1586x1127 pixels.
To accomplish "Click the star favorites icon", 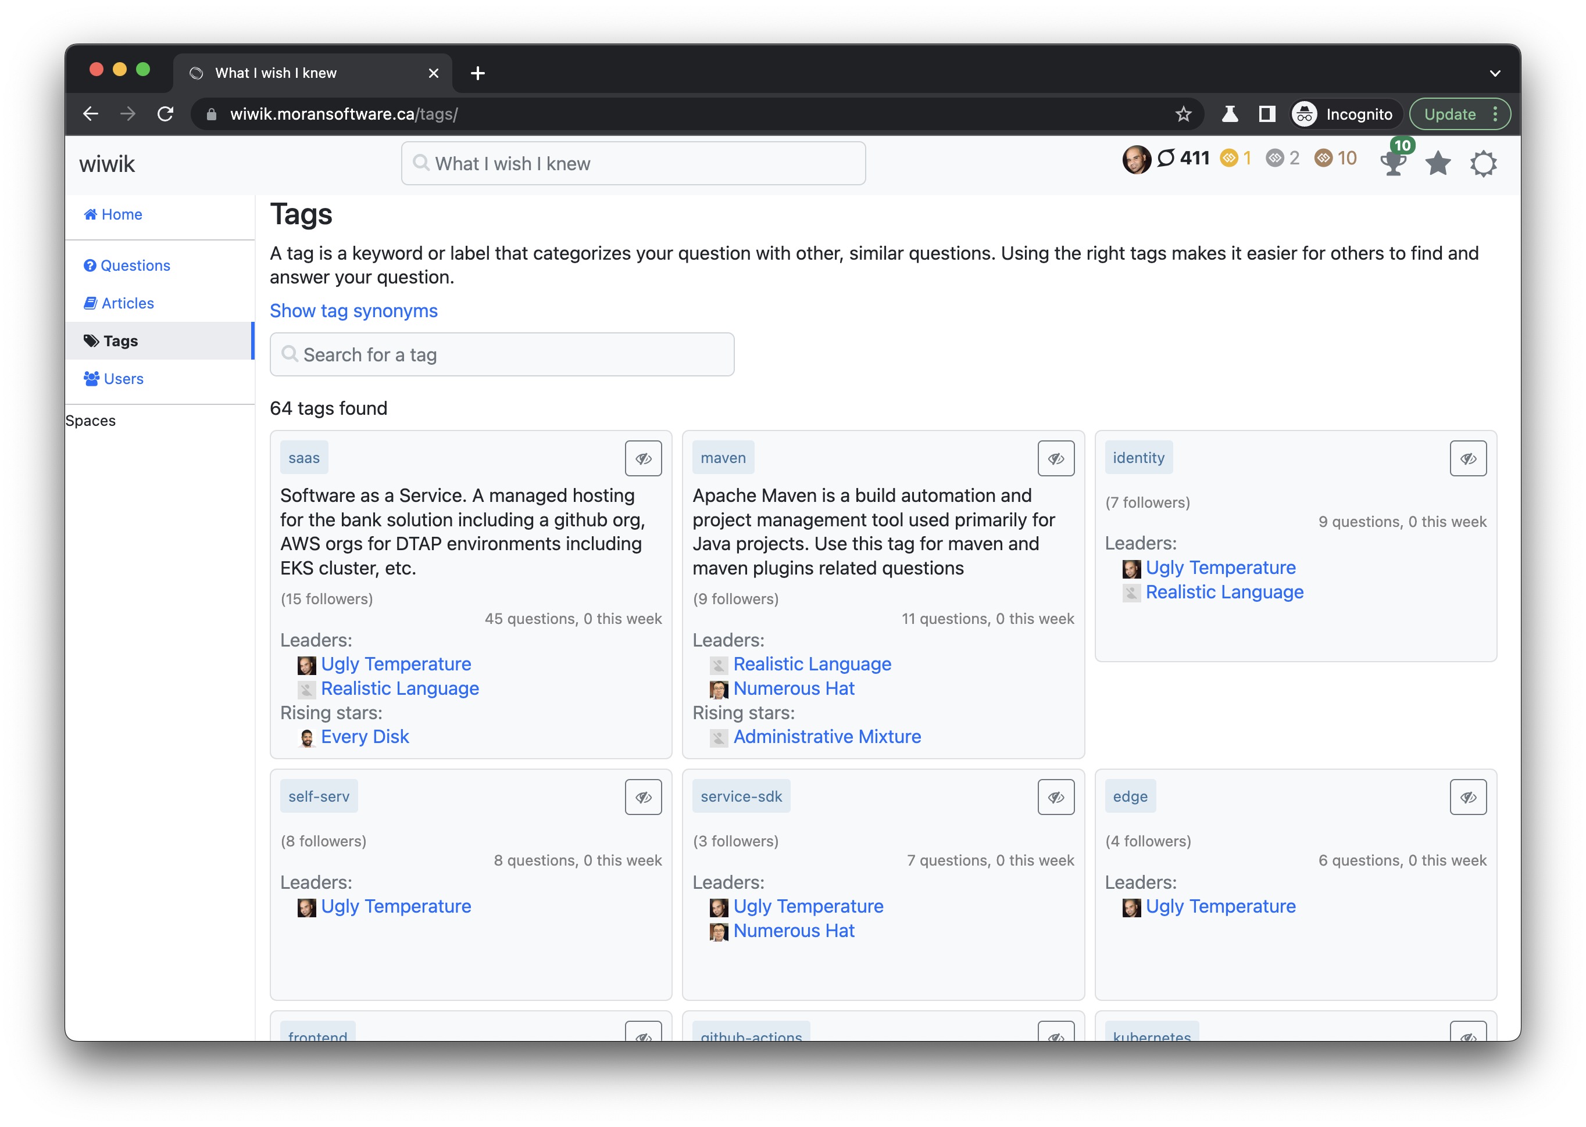I will 1437,164.
